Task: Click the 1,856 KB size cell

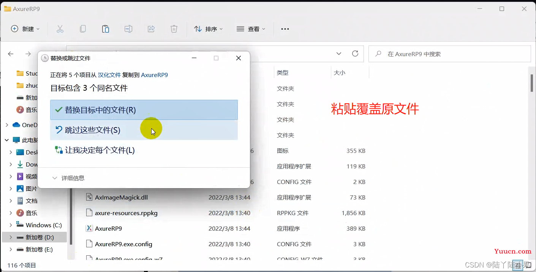Action: [x=353, y=213]
